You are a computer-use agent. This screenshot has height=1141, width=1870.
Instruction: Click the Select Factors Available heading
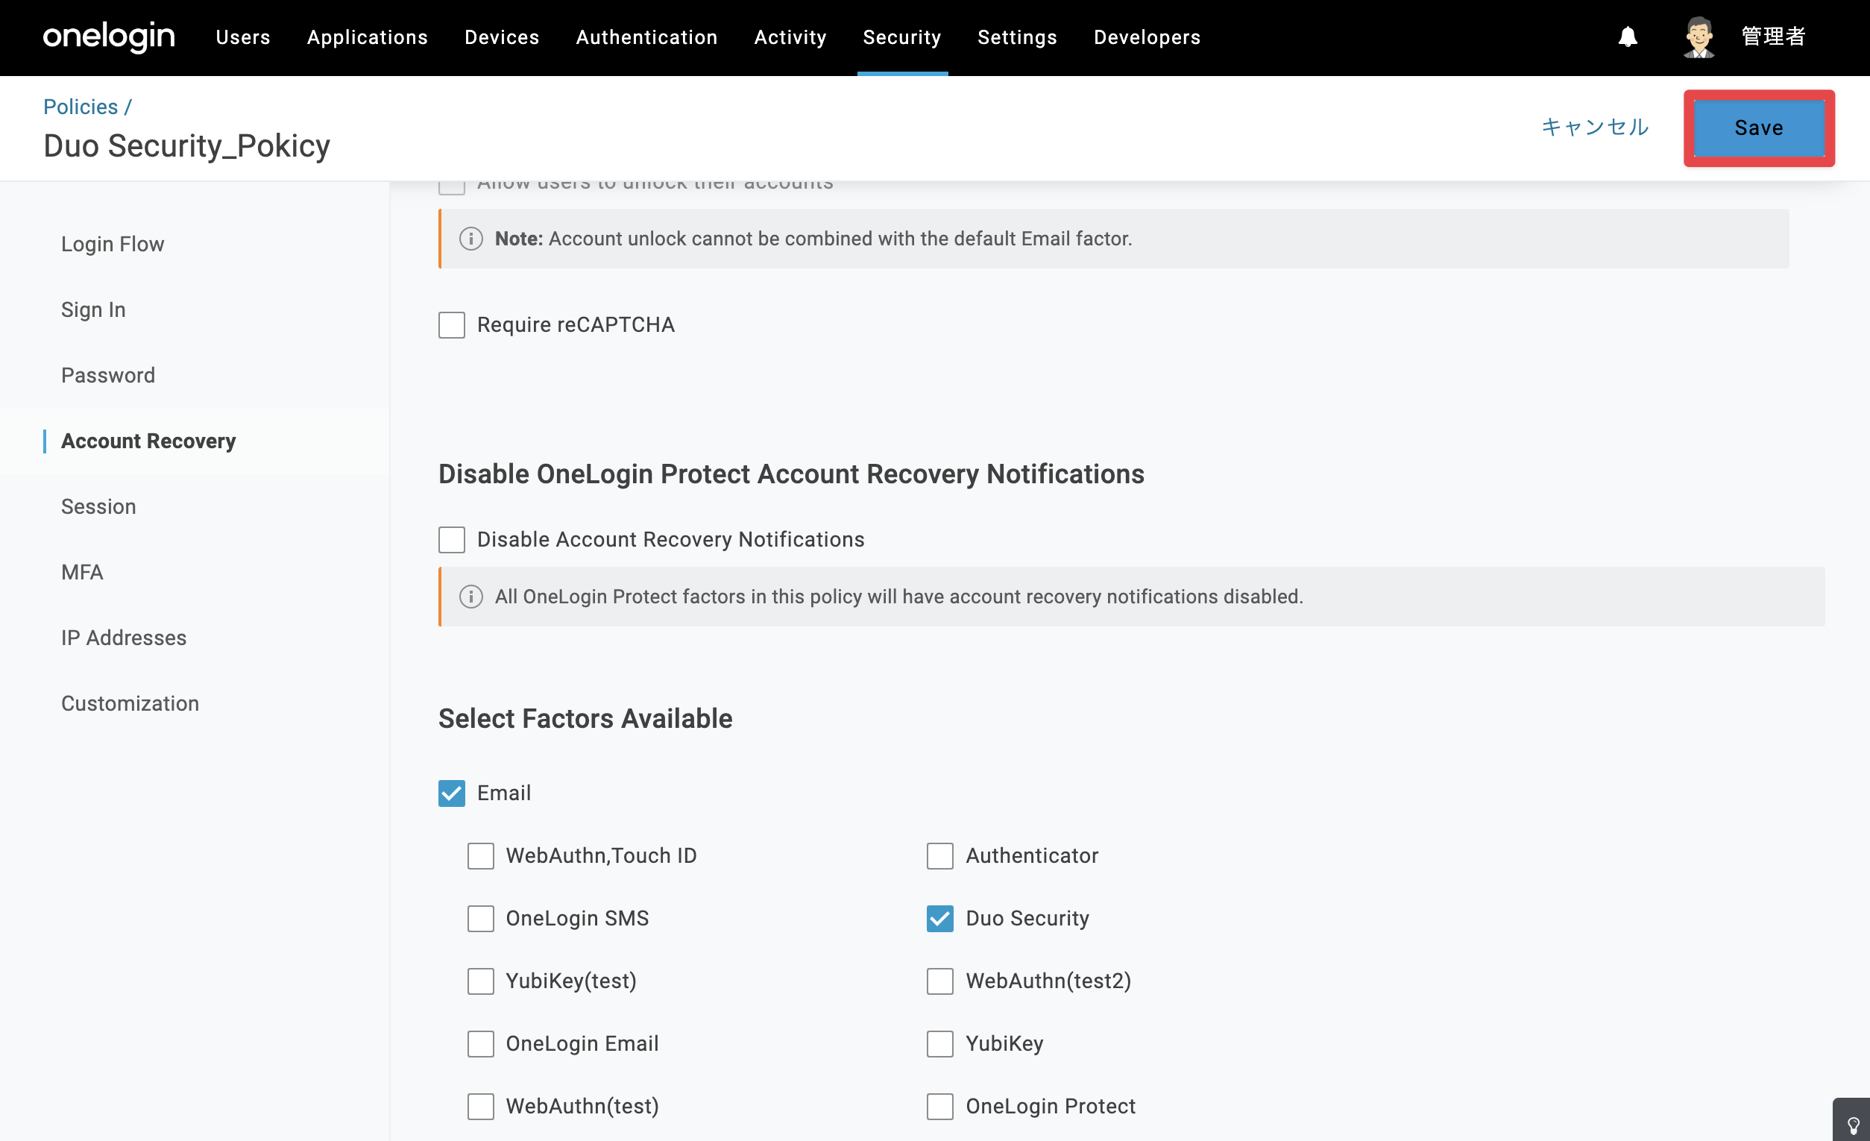(585, 718)
